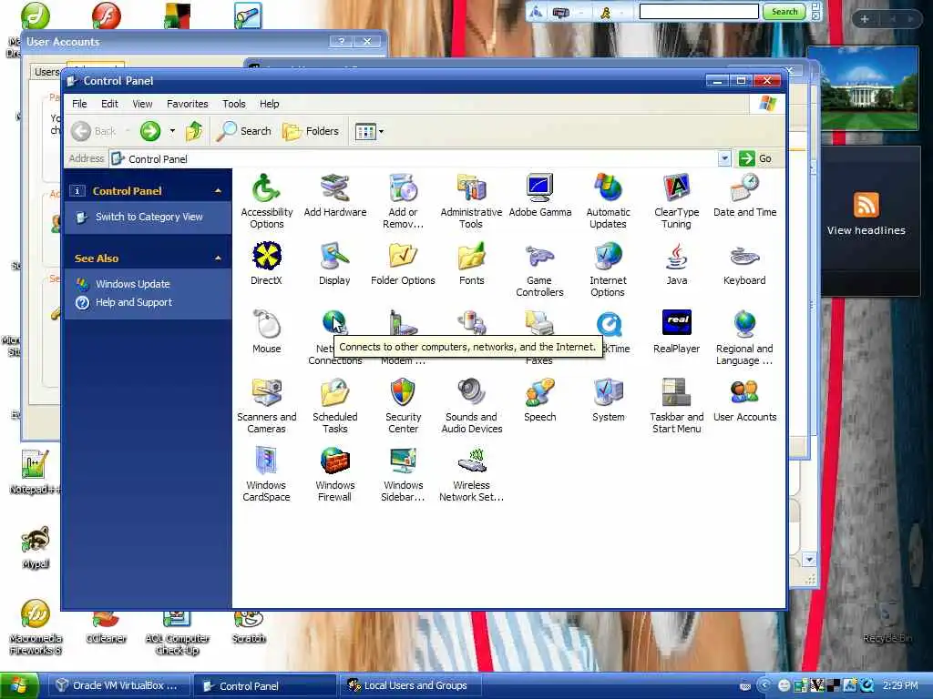Open ClearType Tuning icon
The width and height of the screenshot is (933, 699).
point(676,201)
